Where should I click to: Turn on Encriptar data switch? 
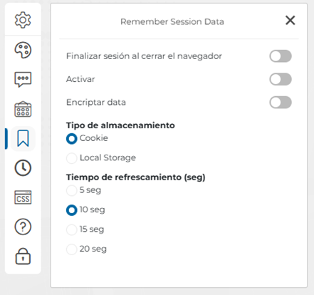281,103
